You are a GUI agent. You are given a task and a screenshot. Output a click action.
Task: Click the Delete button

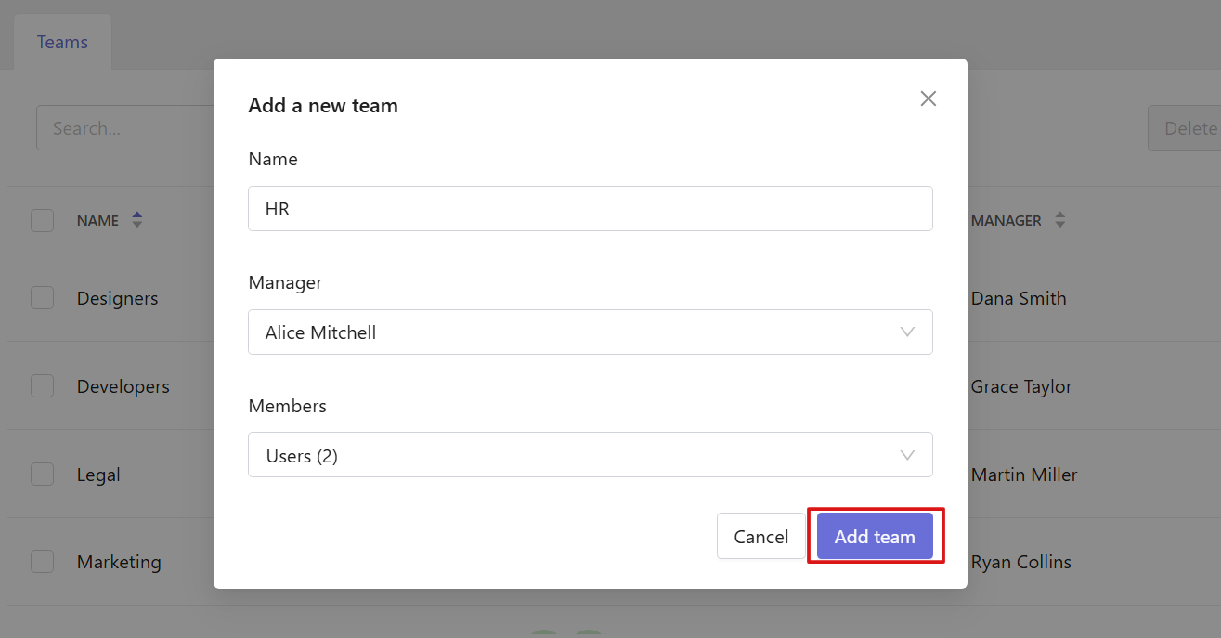pos(1185,128)
